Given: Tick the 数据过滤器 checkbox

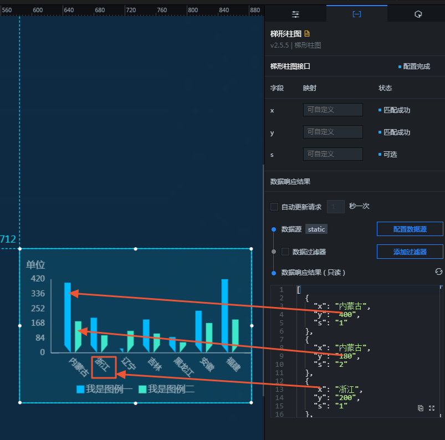Looking at the screenshot, I should coord(285,252).
